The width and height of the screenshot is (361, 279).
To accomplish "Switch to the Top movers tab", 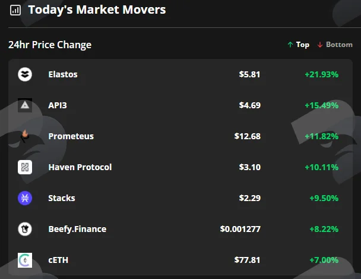I will coord(299,45).
